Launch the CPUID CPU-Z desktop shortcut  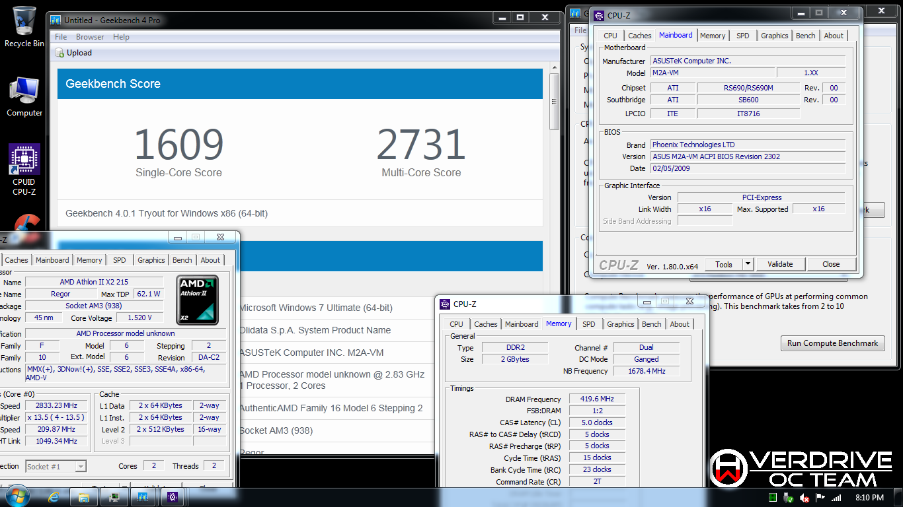[x=24, y=170]
